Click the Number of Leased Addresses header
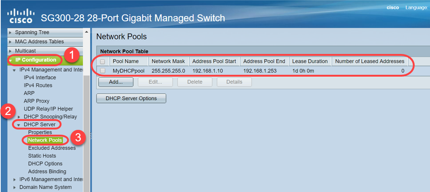 [370, 61]
